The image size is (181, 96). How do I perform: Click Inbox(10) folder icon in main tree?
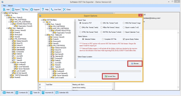coord(15,43)
